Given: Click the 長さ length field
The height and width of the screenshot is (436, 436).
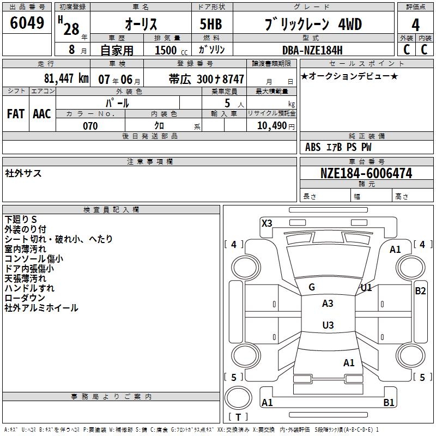Looking at the screenshot, I should coord(325,196).
